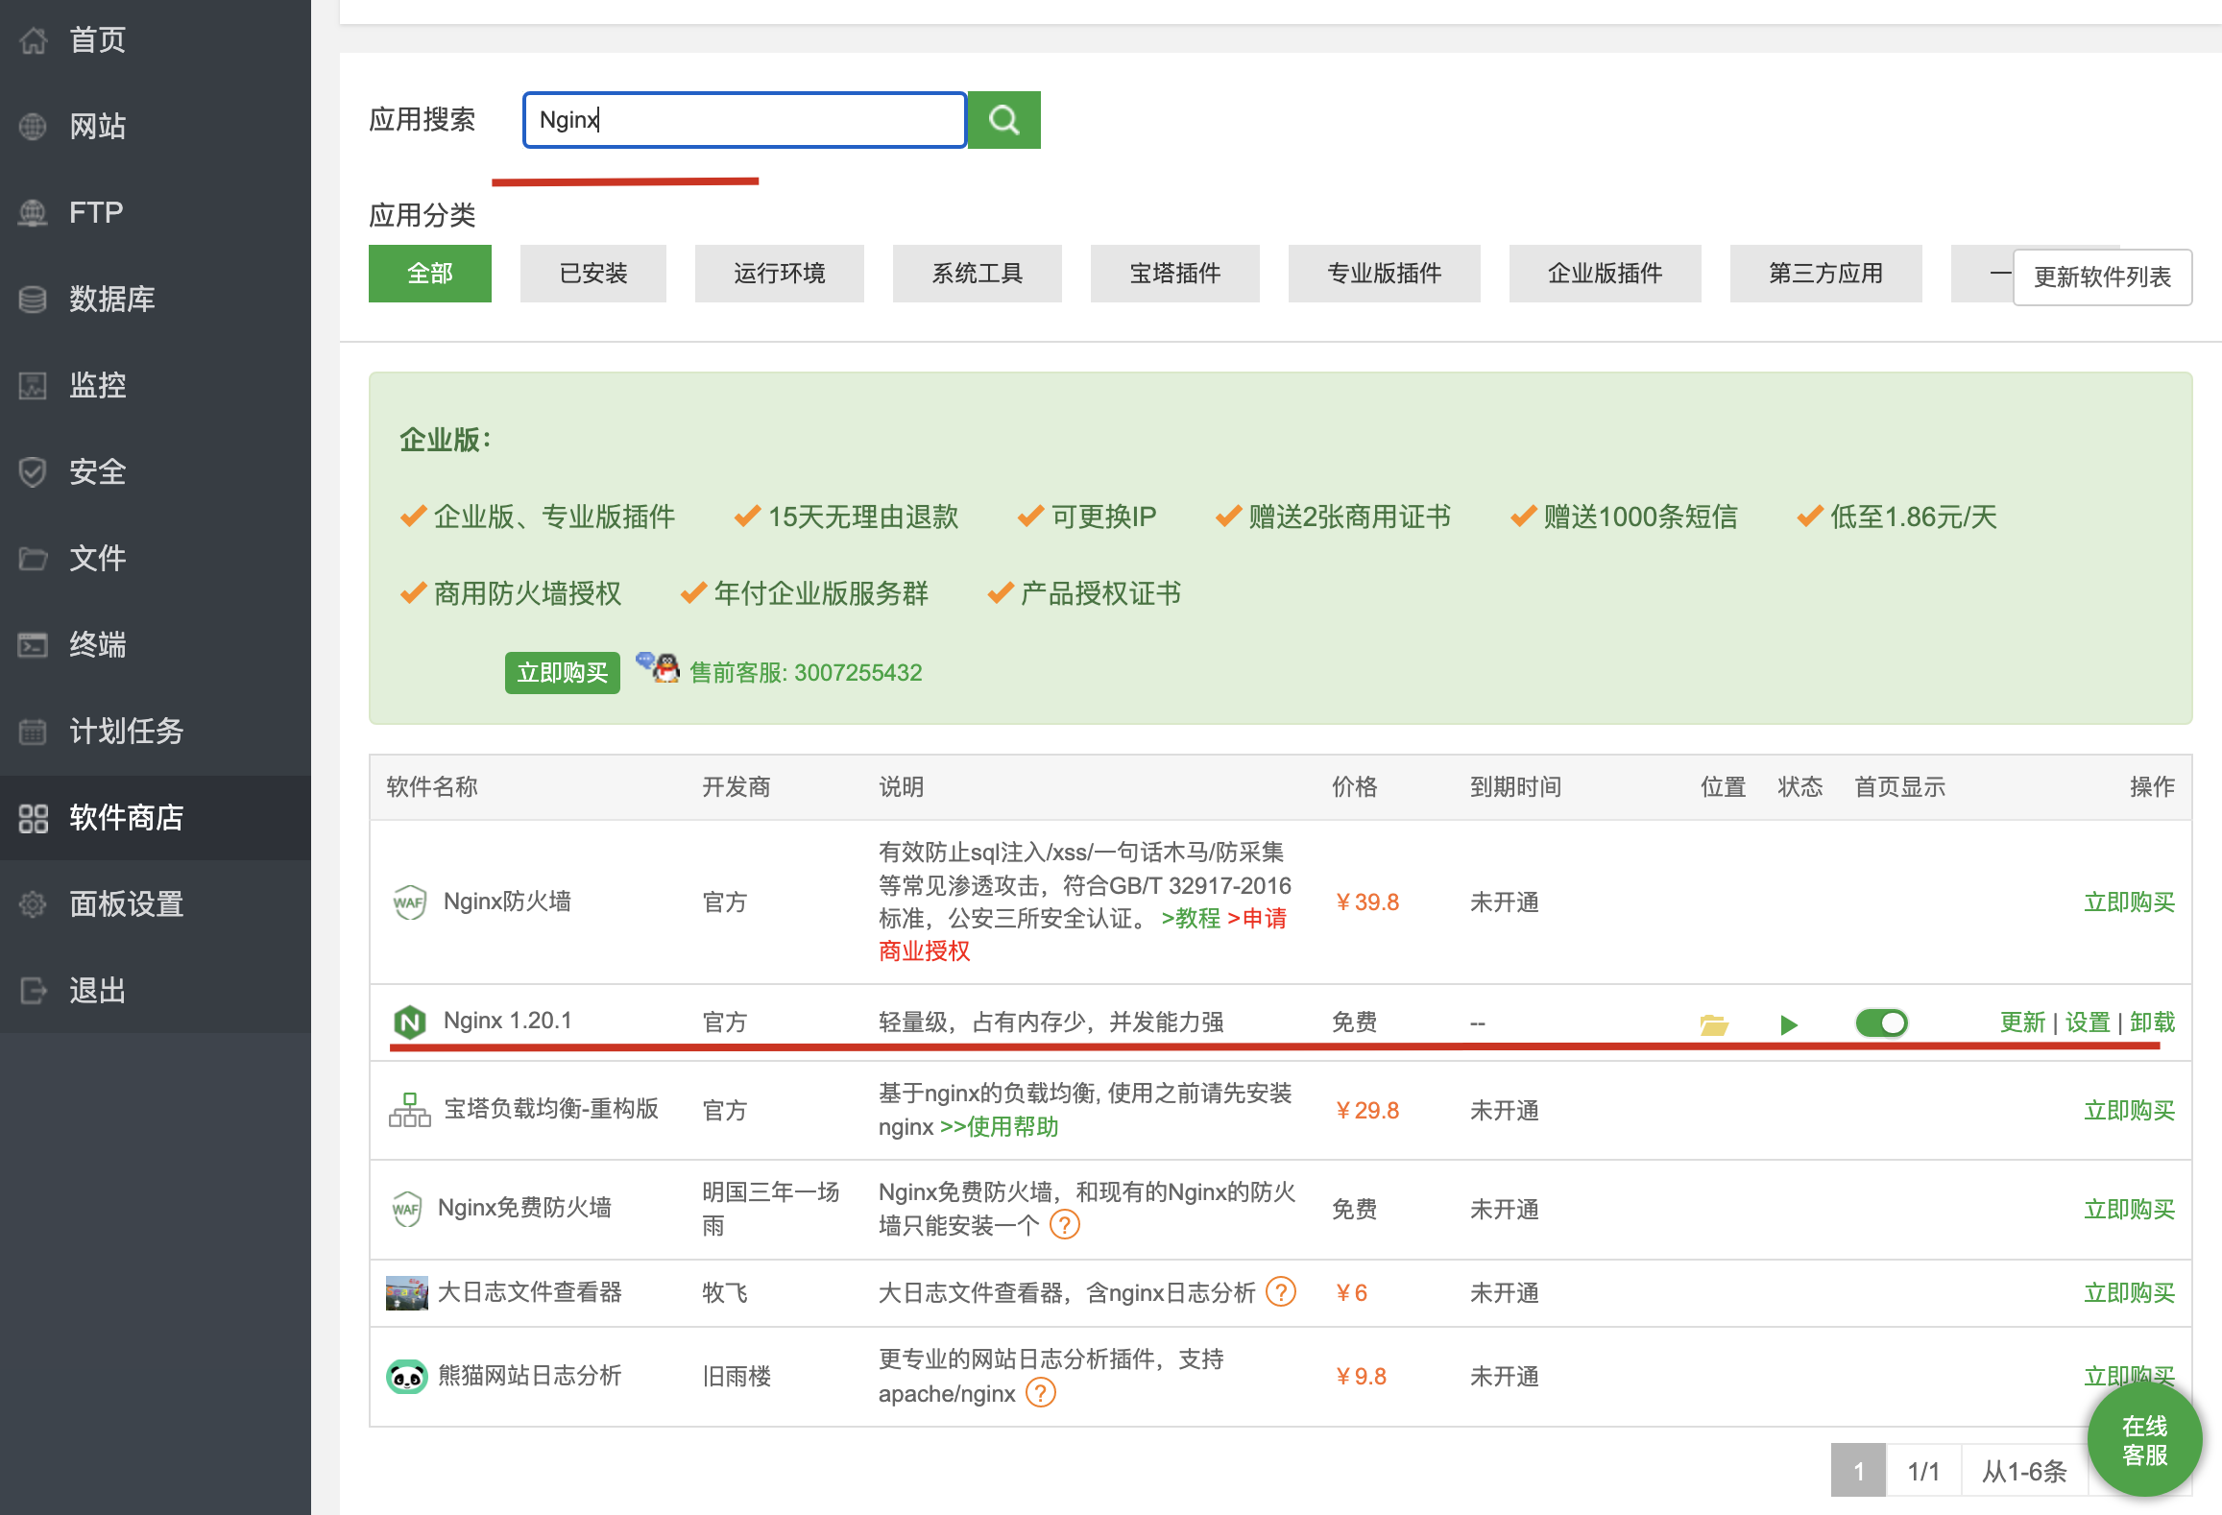
Task: Toggle Nginx homepage display switch
Action: (x=1881, y=1022)
